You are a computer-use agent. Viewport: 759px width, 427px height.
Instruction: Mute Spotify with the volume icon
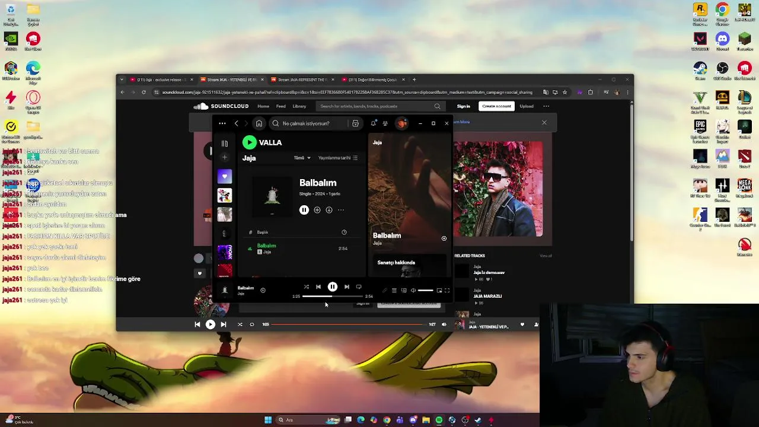coord(413,291)
